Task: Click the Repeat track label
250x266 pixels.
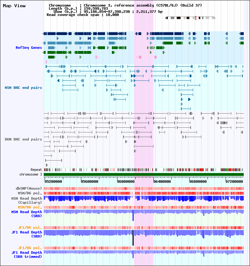Action: coord(36,170)
